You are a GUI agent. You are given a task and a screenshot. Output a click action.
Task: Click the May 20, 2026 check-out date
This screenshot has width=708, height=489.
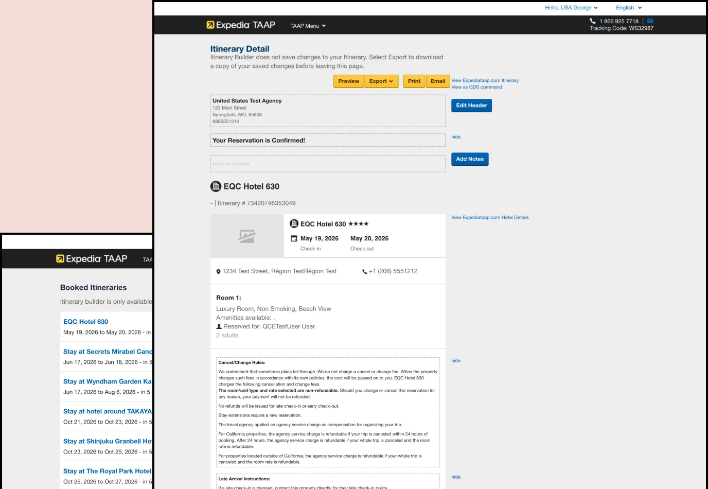pyautogui.click(x=369, y=238)
